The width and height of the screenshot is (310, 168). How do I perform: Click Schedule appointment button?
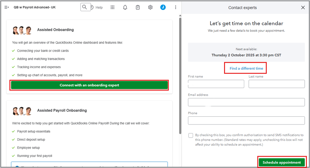[282, 162]
